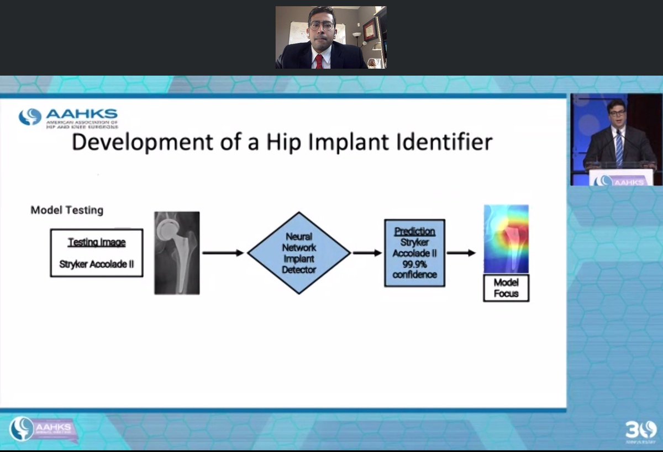Click the 'Prediction Stryker Accolade II' blue box
The image size is (663, 452).
click(x=415, y=253)
